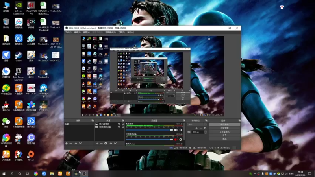Open Settings from controls panel
Viewport: 315px width, 177px height.
pyautogui.click(x=224, y=135)
